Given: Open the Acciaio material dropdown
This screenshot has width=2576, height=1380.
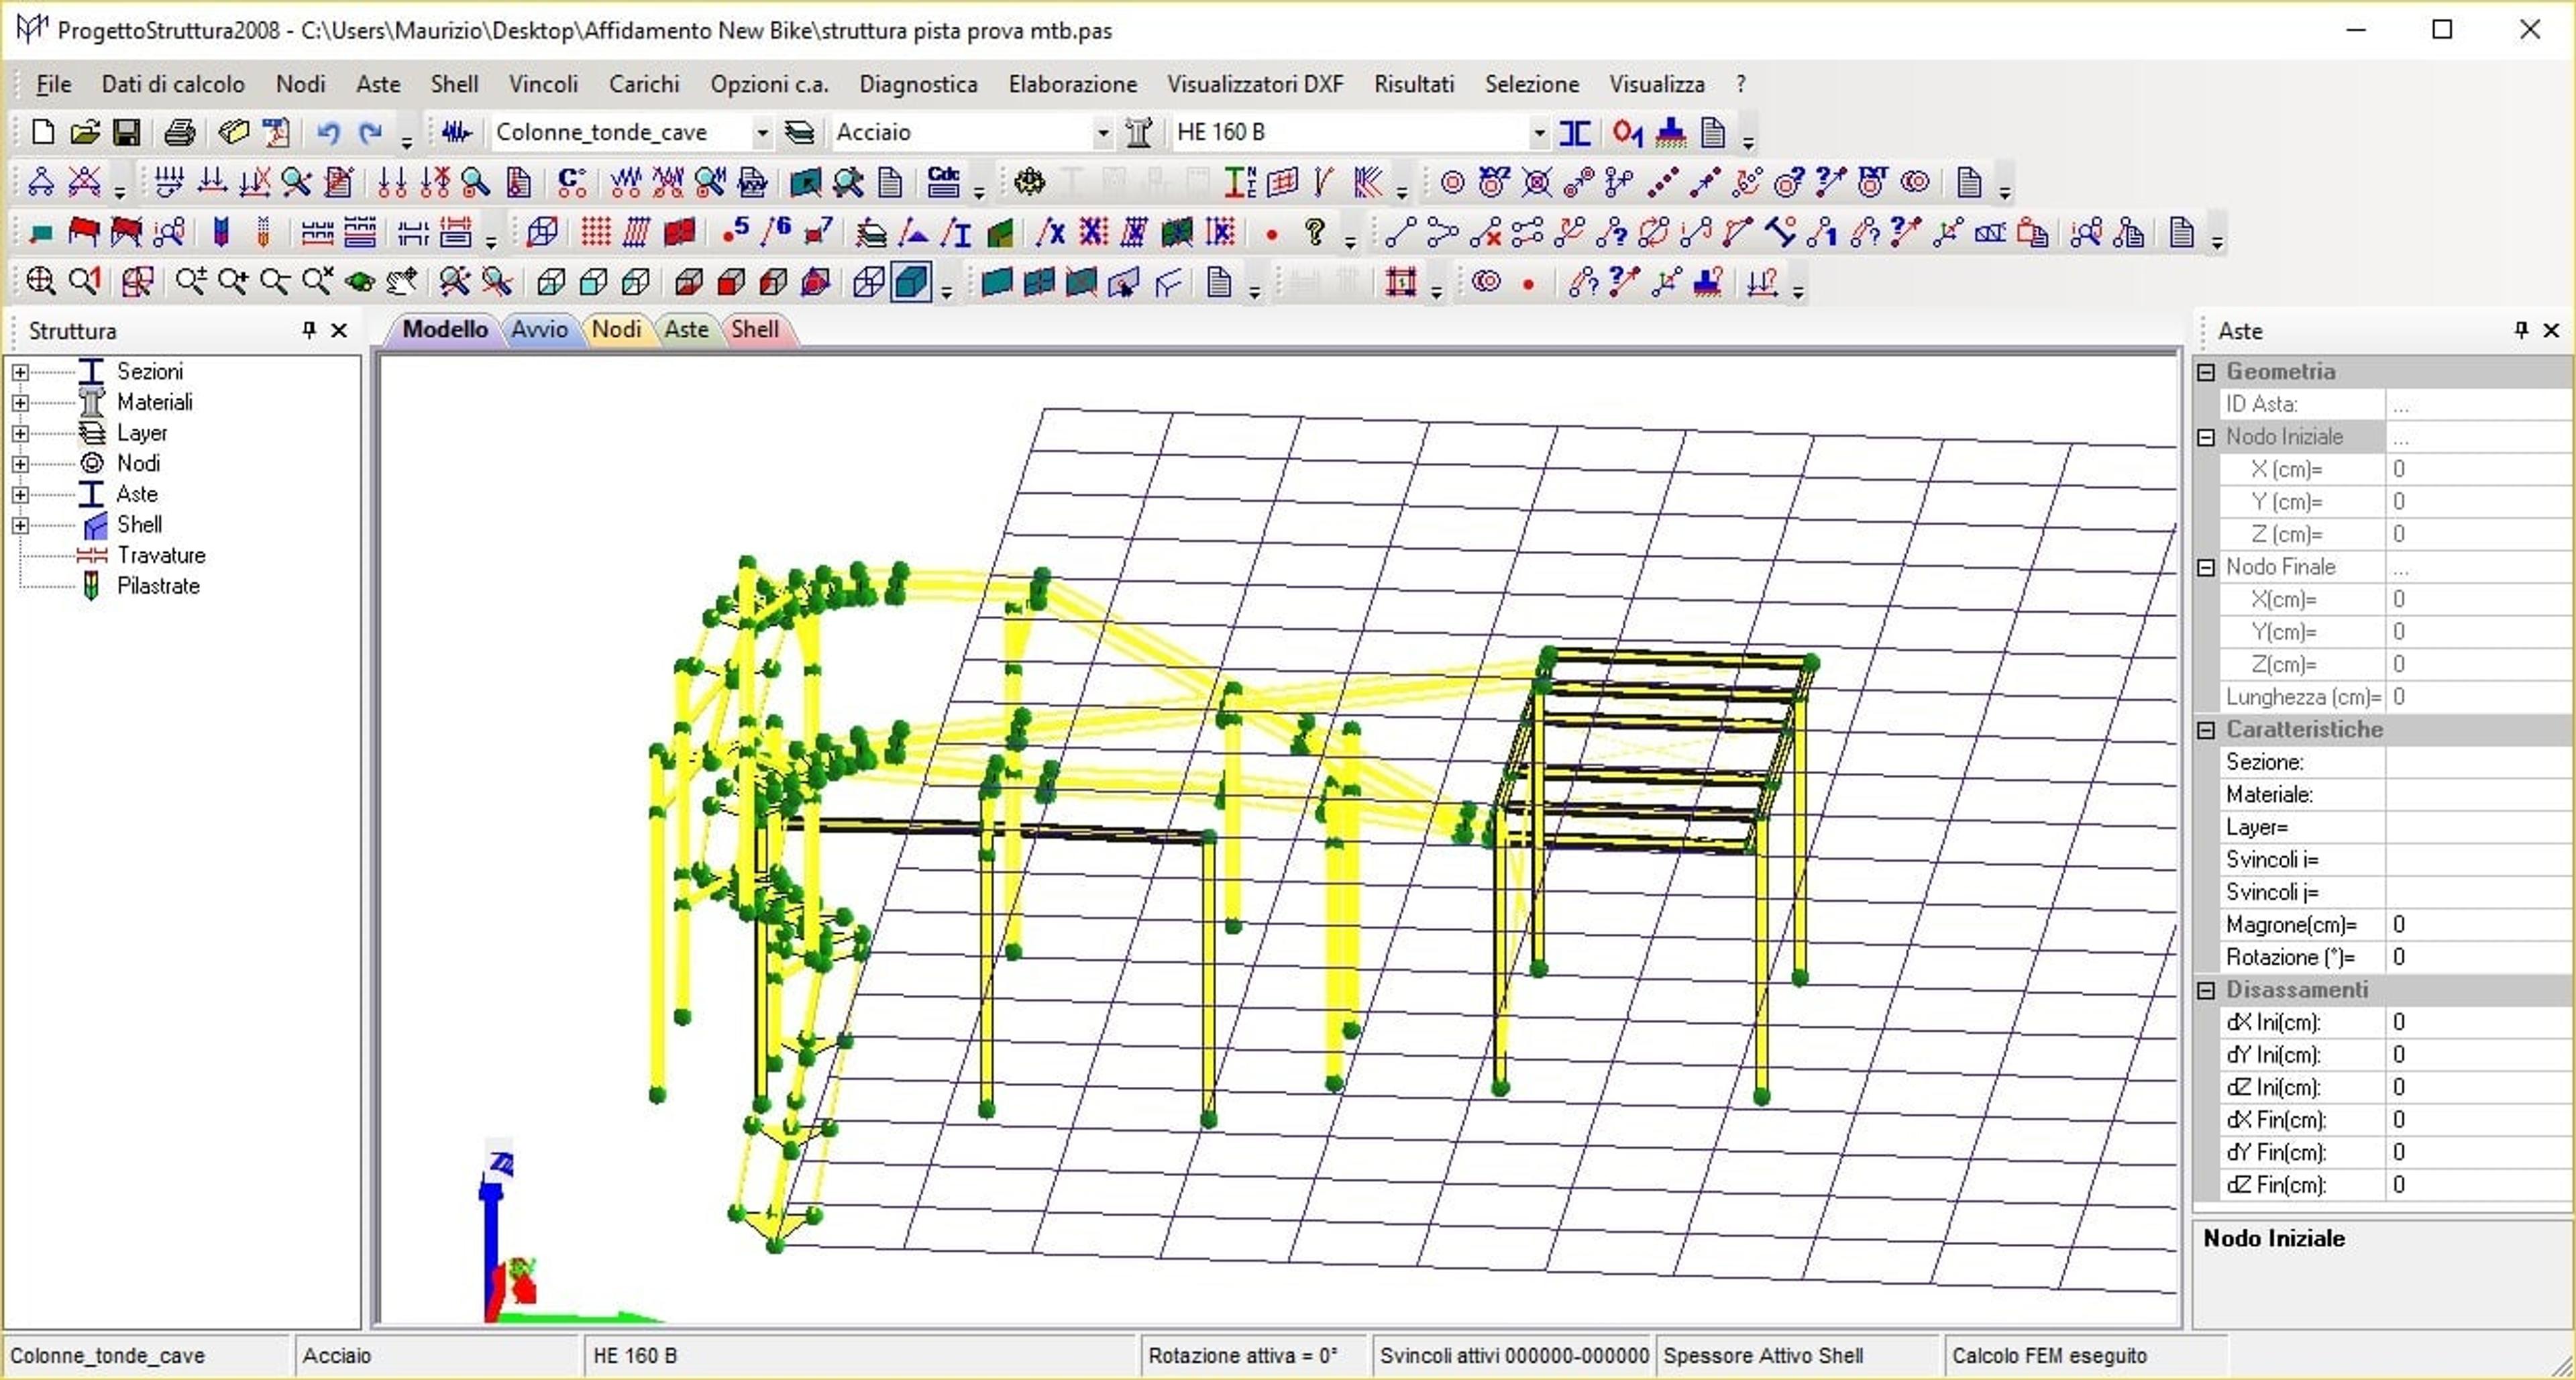Looking at the screenshot, I should click(x=1102, y=132).
